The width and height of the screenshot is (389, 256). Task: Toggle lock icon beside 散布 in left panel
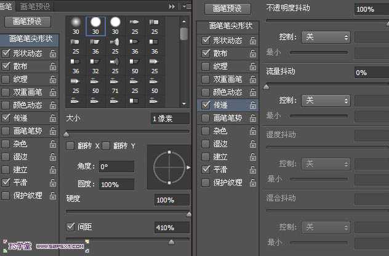coord(53,66)
